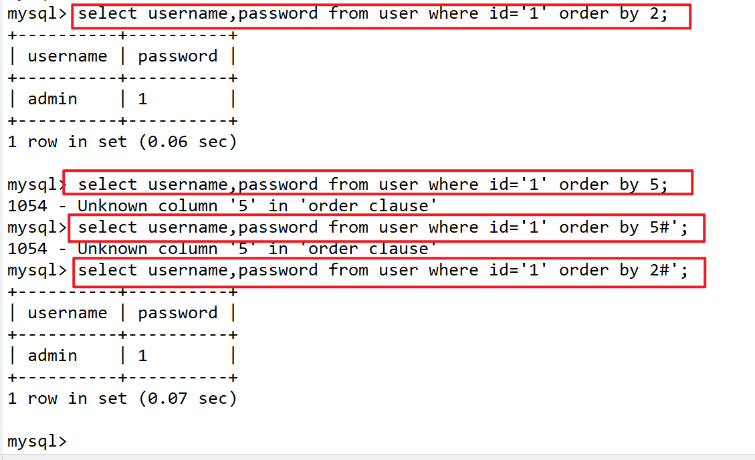Viewport: 755px width, 460px height.
Task: Click the empty mysql> prompt at bottom
Action: point(37,441)
